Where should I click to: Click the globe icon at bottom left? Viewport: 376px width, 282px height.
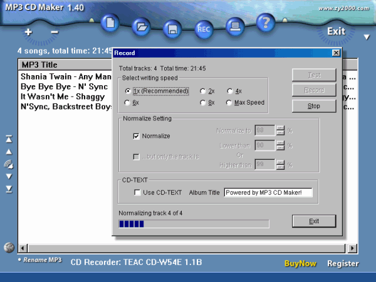[x=9, y=248]
